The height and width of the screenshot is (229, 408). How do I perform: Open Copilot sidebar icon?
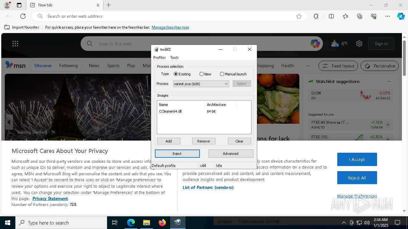(x=401, y=16)
